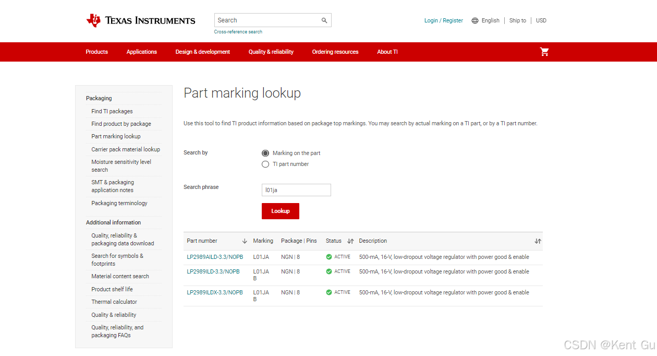
Task: Click Additional information sidebar heading
Action: coord(114,222)
